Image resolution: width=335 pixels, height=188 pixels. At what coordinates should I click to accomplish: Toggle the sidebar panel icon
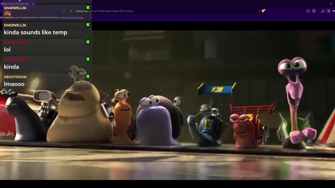click(328, 11)
